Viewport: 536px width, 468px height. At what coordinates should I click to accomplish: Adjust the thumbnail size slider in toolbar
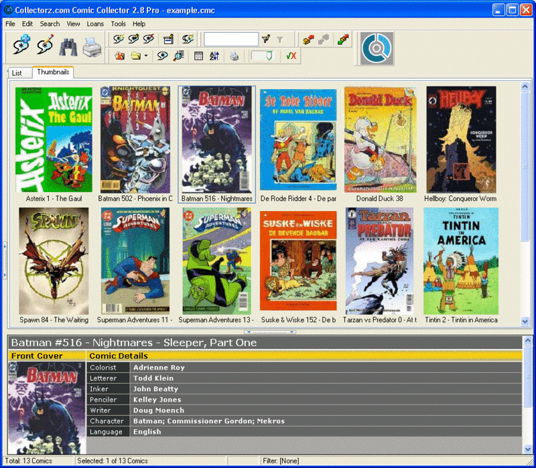(x=262, y=56)
